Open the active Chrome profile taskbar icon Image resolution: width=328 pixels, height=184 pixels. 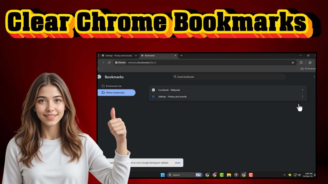(x=244, y=175)
